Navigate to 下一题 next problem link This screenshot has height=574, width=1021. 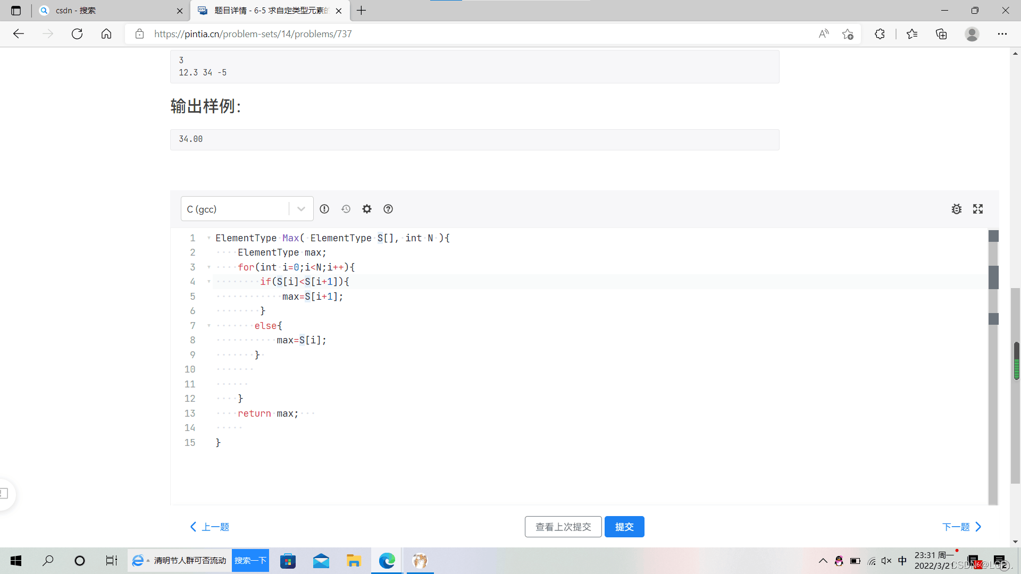pyautogui.click(x=961, y=526)
